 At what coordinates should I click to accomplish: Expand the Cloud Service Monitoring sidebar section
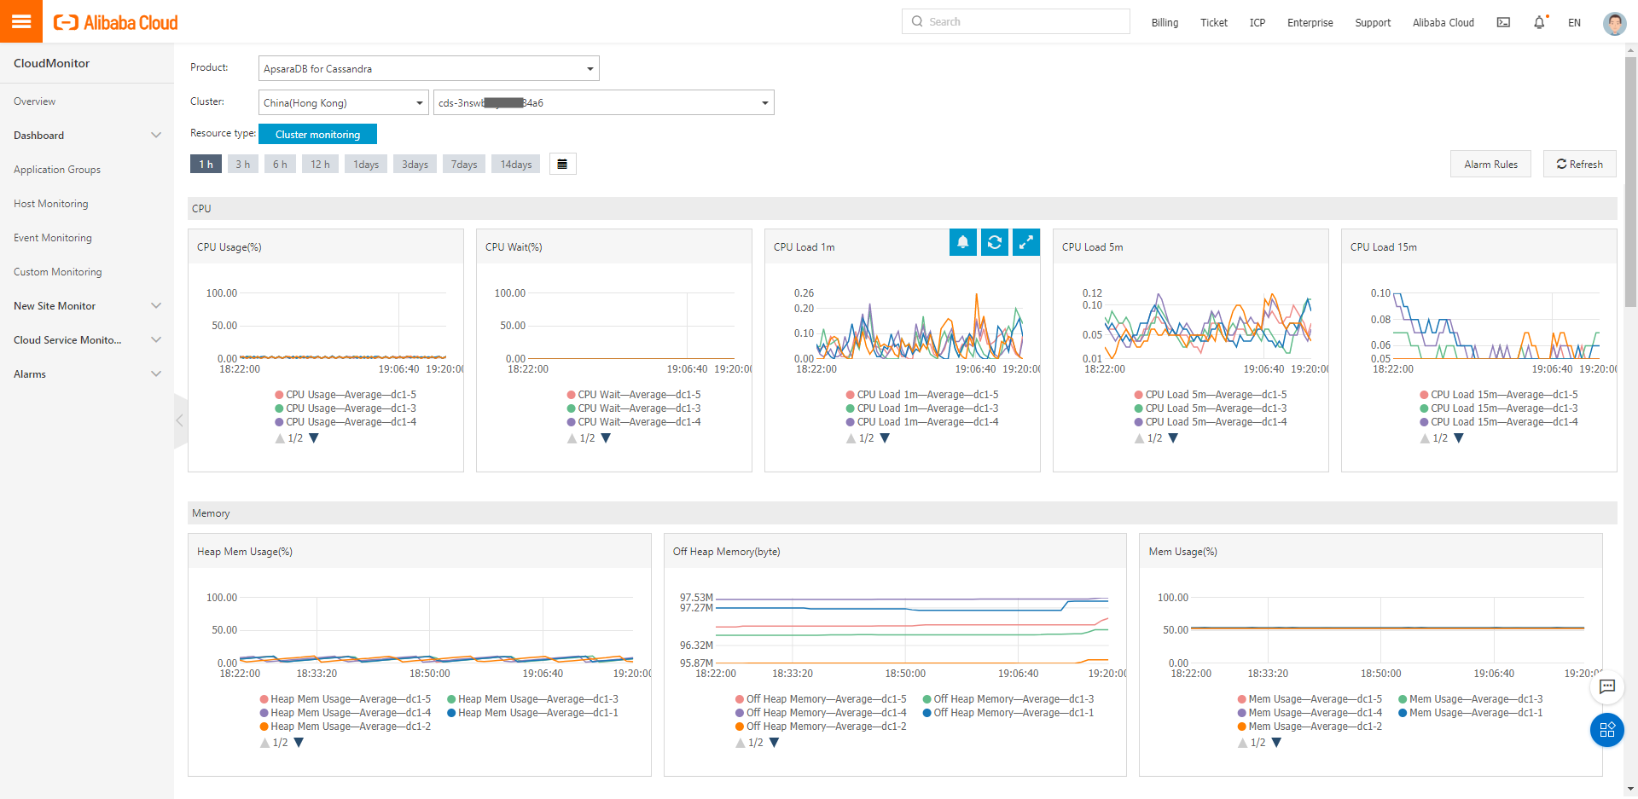[x=87, y=340]
